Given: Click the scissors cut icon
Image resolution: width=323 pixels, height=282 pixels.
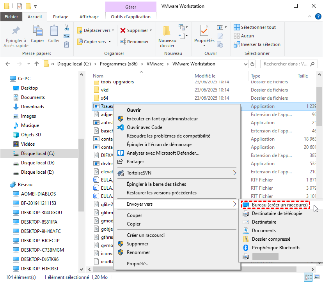Looking at the screenshot, I should (67, 28).
